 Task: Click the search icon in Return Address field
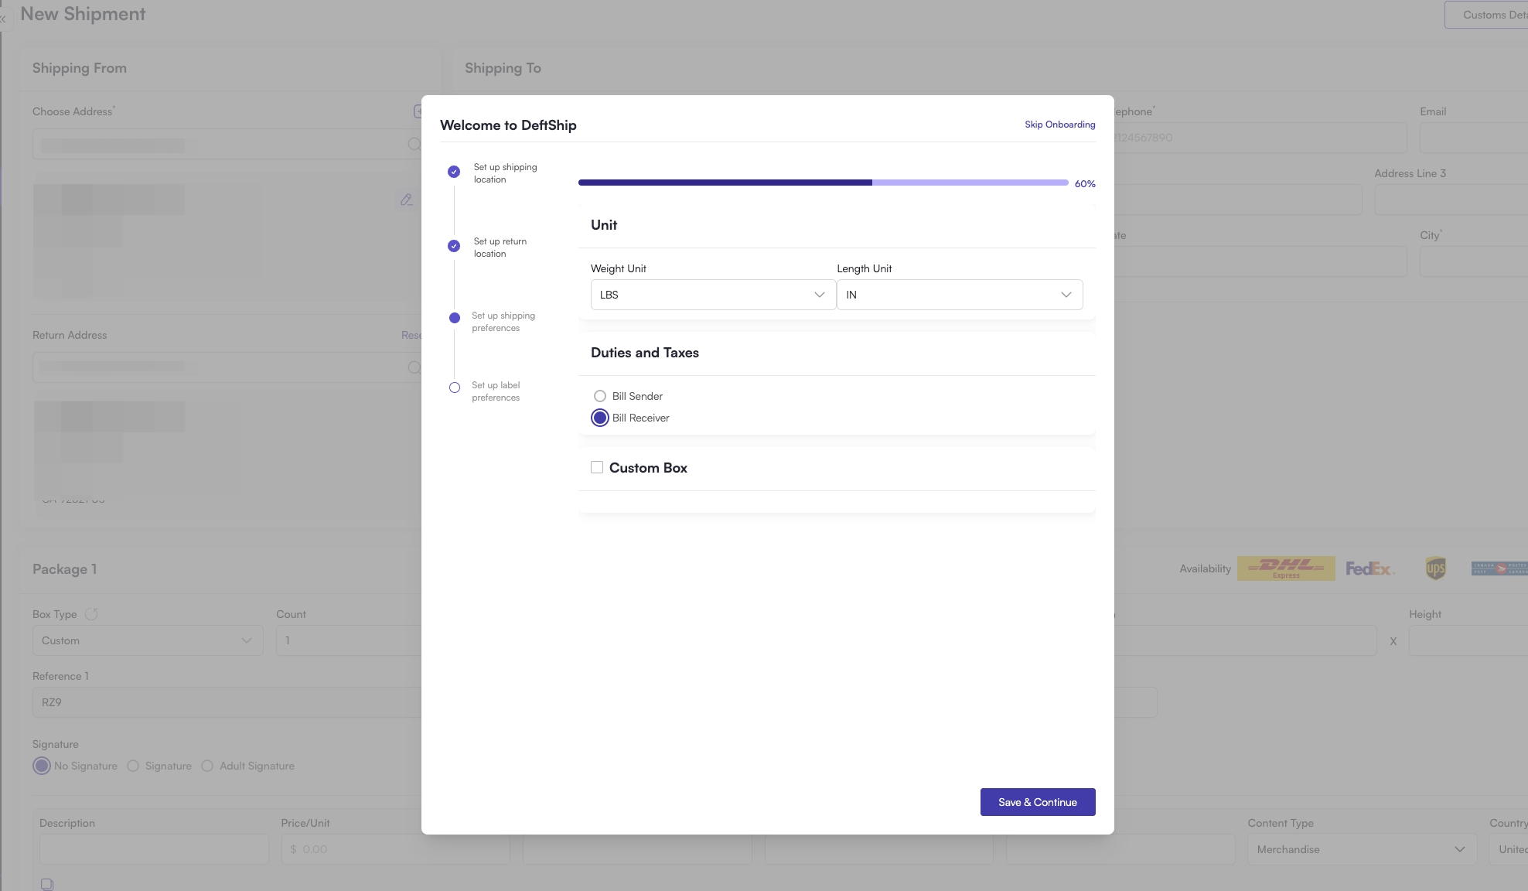(414, 367)
